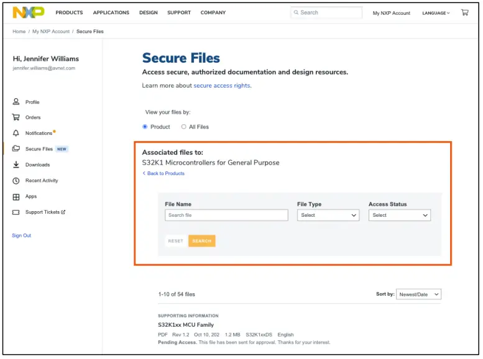The width and height of the screenshot is (483, 359).
Task: Click the Recent Activity clock icon
Action: point(16,181)
